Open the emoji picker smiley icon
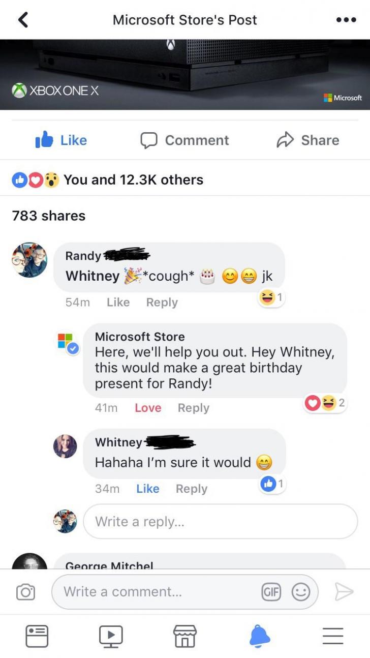370x658 pixels. (300, 592)
